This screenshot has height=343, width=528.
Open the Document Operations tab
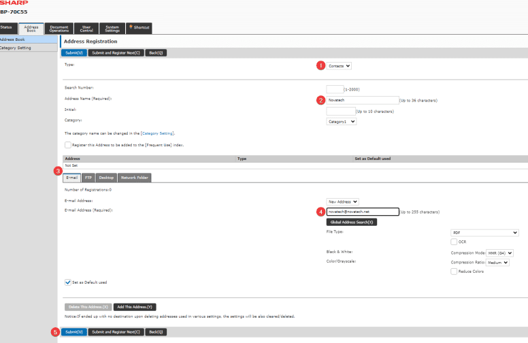click(x=59, y=28)
